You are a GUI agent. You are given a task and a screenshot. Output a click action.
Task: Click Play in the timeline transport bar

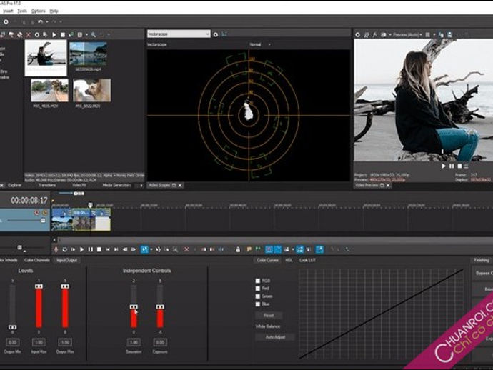pyautogui.click(x=81, y=249)
